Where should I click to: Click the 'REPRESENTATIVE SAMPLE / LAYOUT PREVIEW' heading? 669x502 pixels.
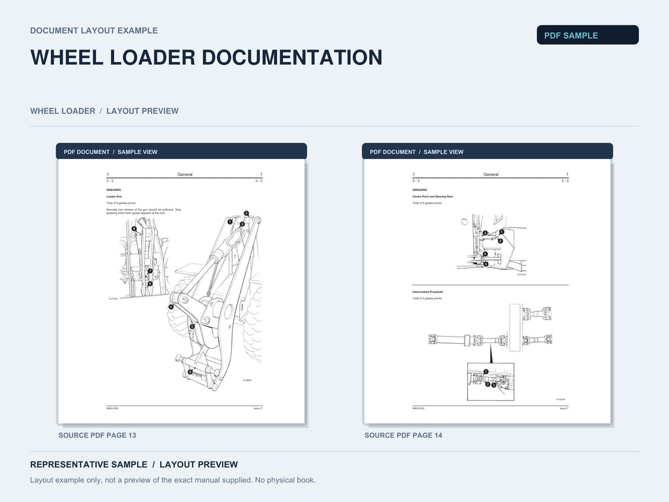134,465
